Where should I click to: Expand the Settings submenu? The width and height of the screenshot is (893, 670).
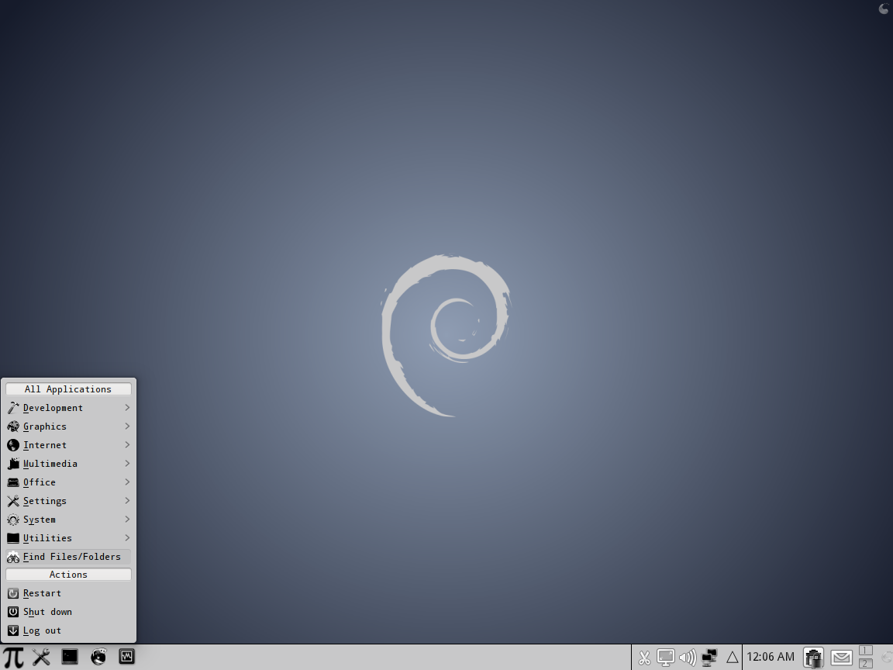point(68,501)
